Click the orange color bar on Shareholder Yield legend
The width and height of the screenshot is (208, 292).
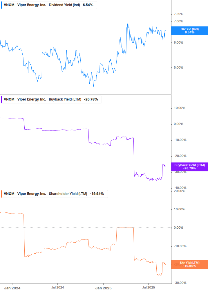click(x=2, y=194)
